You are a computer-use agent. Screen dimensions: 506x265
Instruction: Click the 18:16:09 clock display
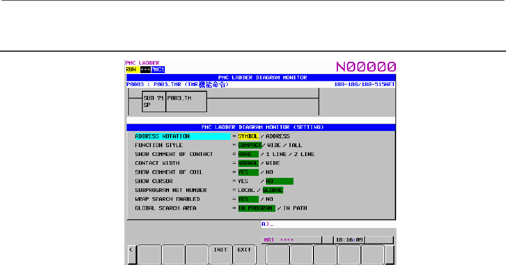pos(349,240)
